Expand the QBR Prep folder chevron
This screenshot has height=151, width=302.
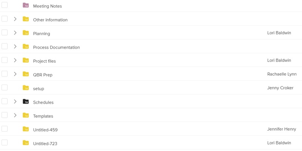15,74
